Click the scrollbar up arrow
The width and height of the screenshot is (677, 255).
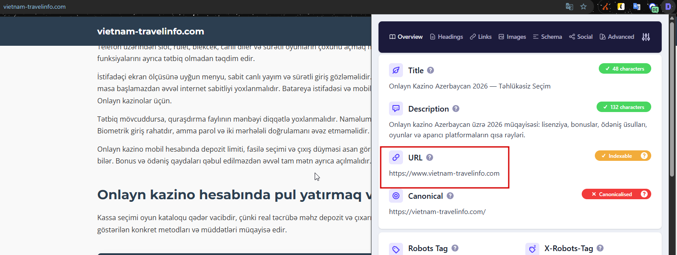(672, 18)
